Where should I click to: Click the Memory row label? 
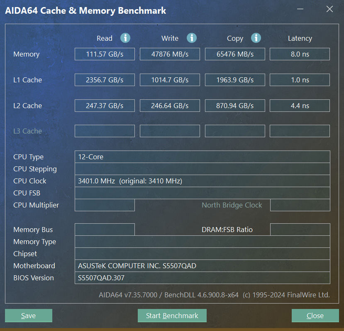tap(26, 54)
